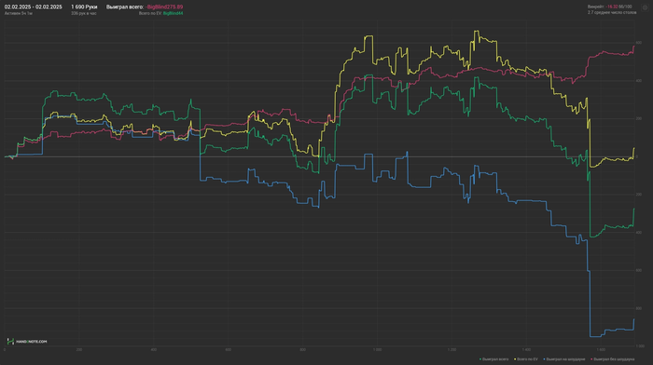Toggle the 'Всего по EV' yellow legend series
653x365 pixels.
click(526, 359)
